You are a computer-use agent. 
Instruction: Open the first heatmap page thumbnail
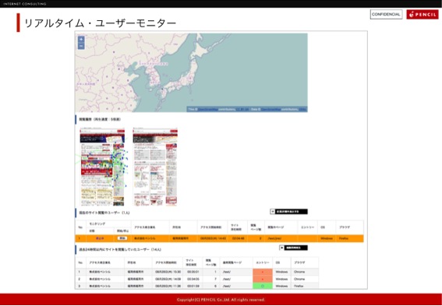(102, 167)
